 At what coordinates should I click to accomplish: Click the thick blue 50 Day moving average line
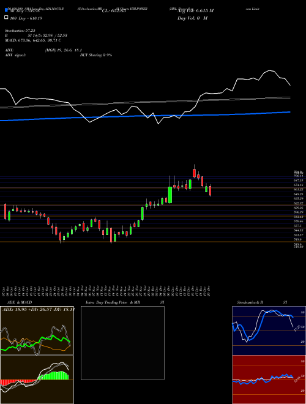[145, 116]
